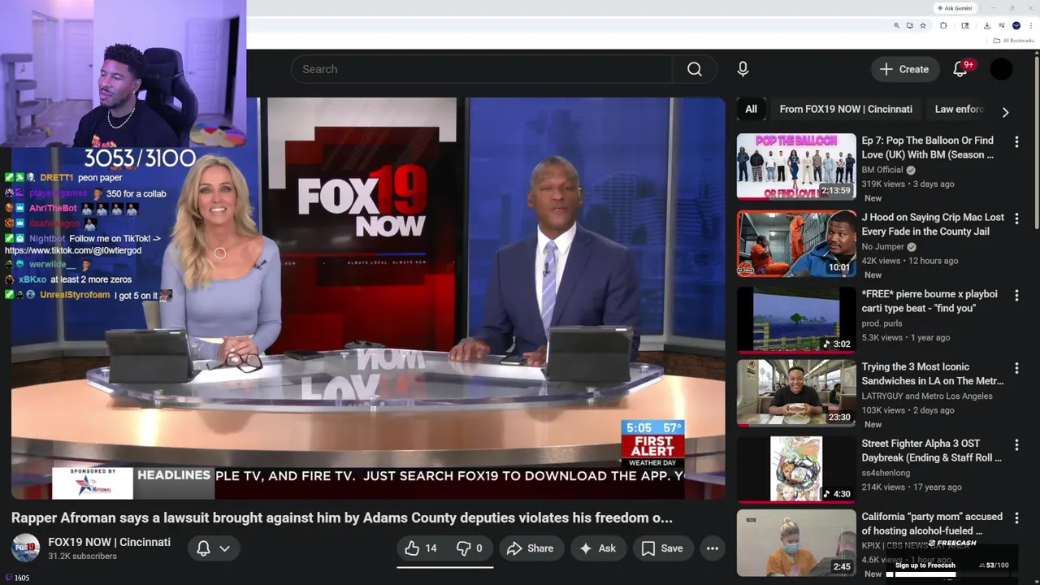Viewport: 1040px width, 585px height.
Task: Open Chrome media controls icon
Action: pyautogui.click(x=1002, y=25)
